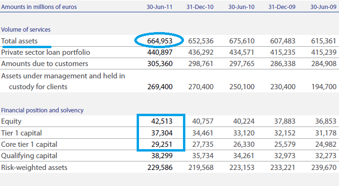Image resolution: width=339 pixels, height=186 pixels.
Task: Click the Tier 1 capital value 37,304
Action: pos(162,133)
